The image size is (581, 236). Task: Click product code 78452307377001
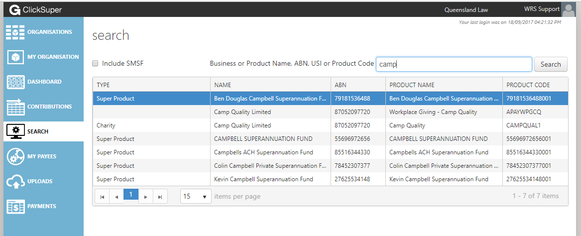tap(528, 166)
